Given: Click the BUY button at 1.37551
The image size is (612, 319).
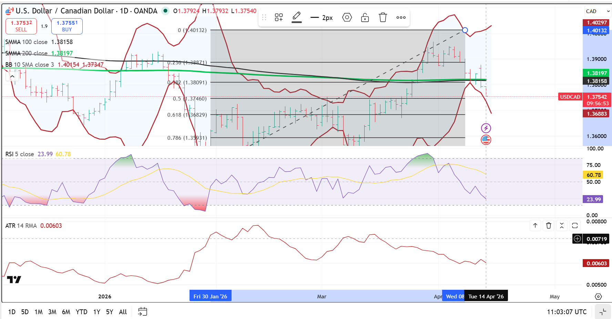Looking at the screenshot, I should [x=67, y=26].
